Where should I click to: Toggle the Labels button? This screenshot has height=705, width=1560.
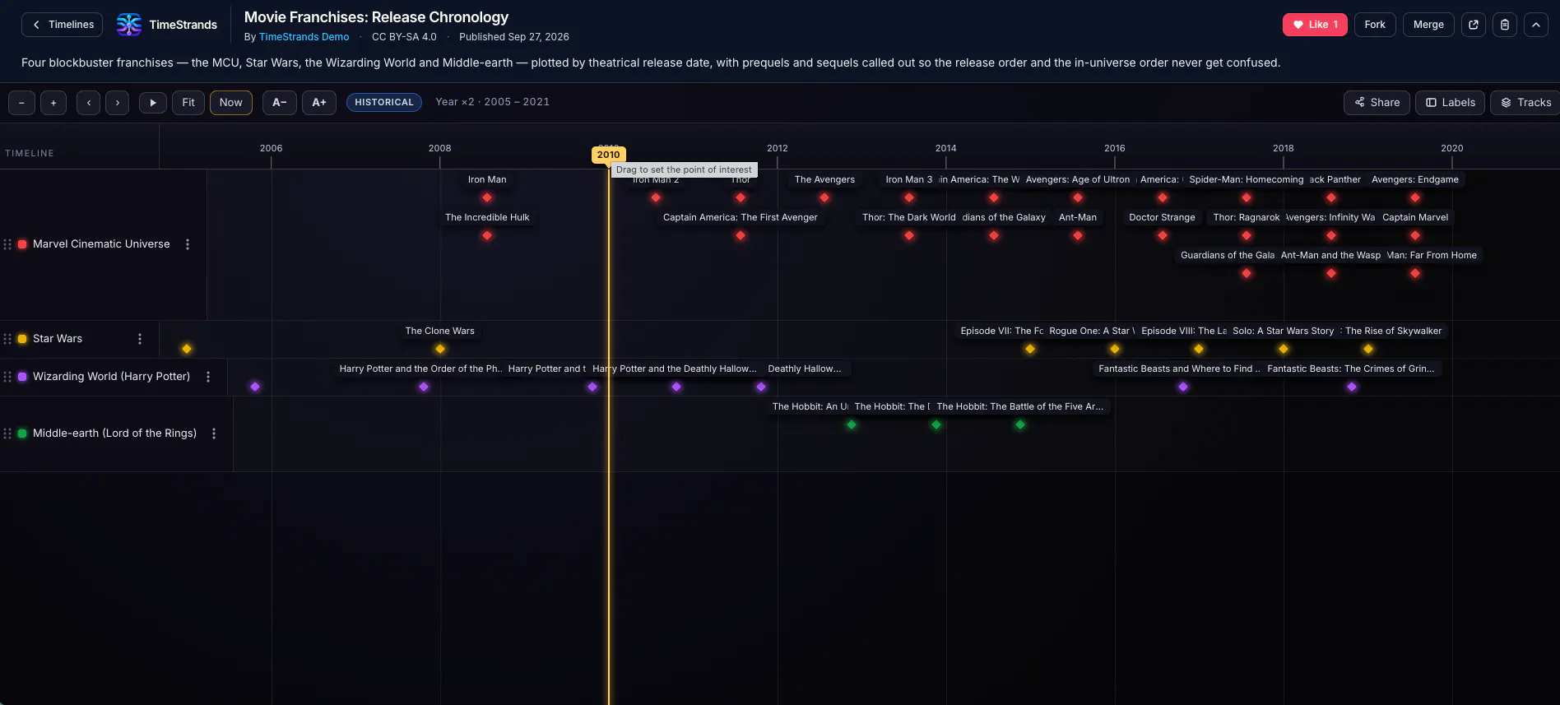pyautogui.click(x=1451, y=103)
